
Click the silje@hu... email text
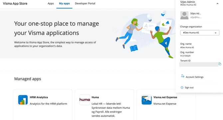click(196, 17)
